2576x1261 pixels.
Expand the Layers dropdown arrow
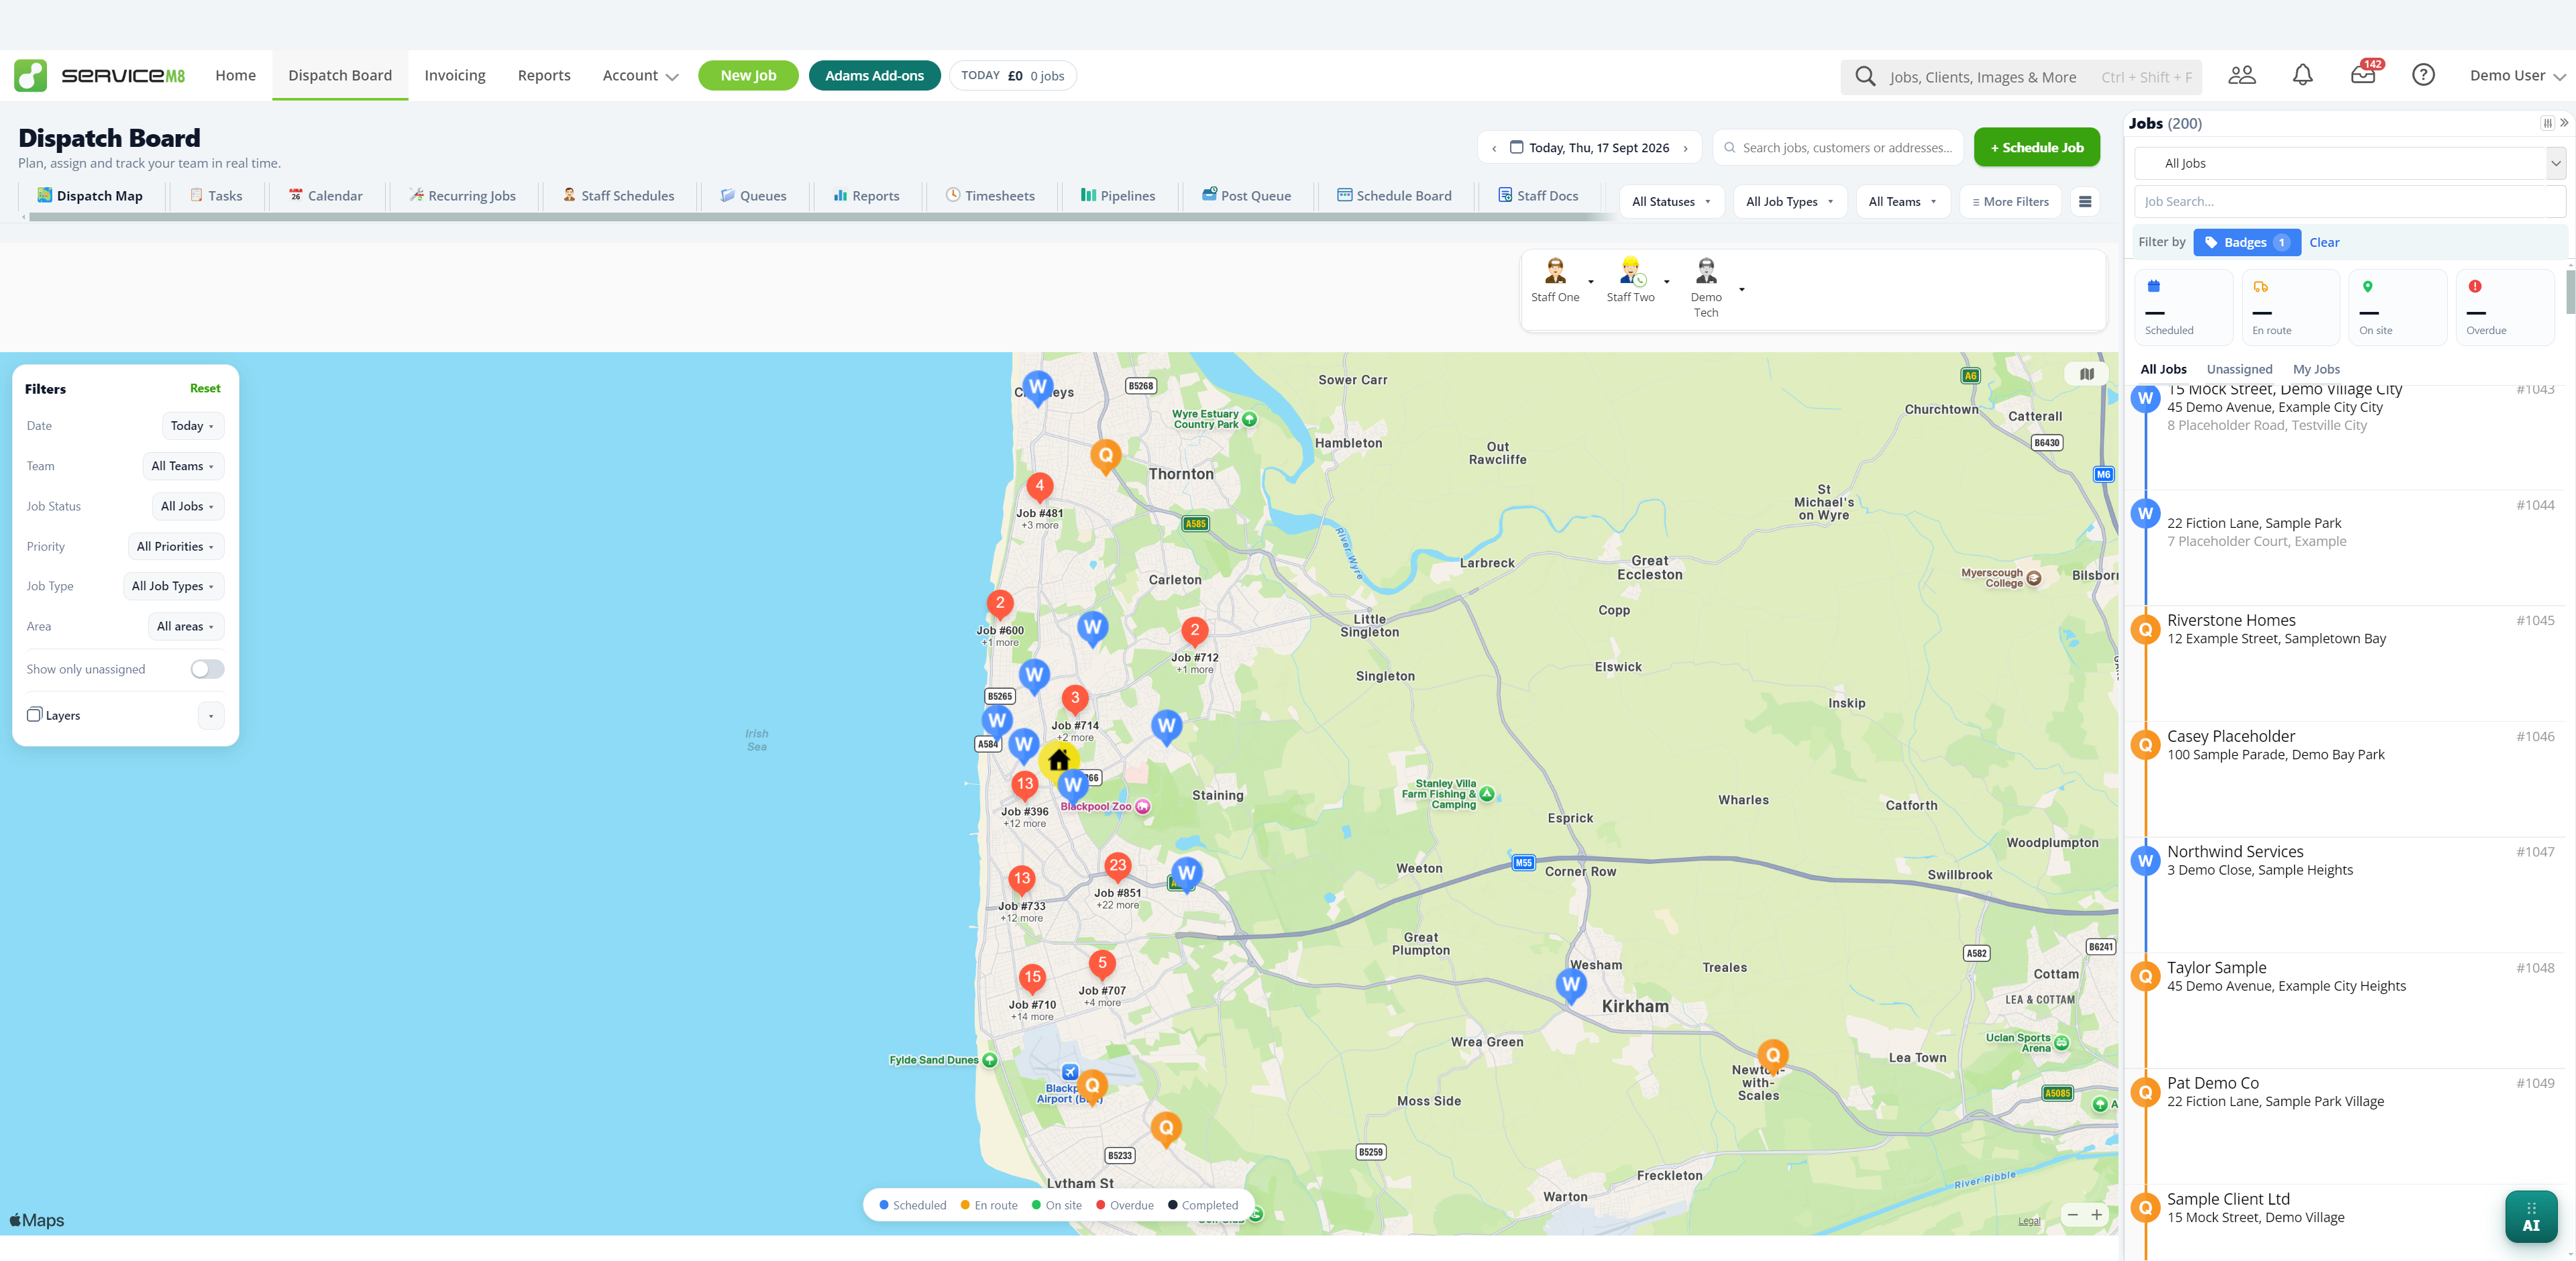(211, 716)
